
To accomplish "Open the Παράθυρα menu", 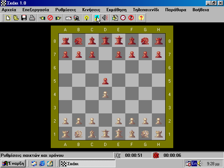I will coord(176,10).
